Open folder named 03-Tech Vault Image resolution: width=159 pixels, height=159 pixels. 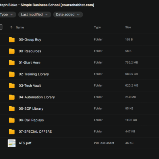[x=30, y=86]
